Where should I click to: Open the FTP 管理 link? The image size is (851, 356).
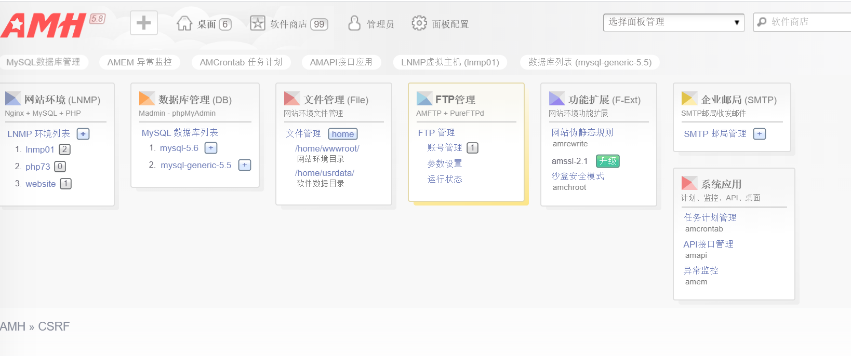pyautogui.click(x=436, y=133)
